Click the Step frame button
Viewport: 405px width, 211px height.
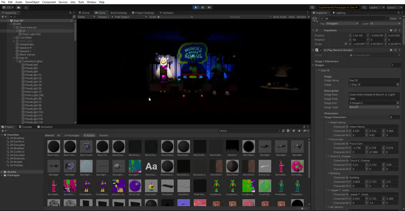coord(209,8)
